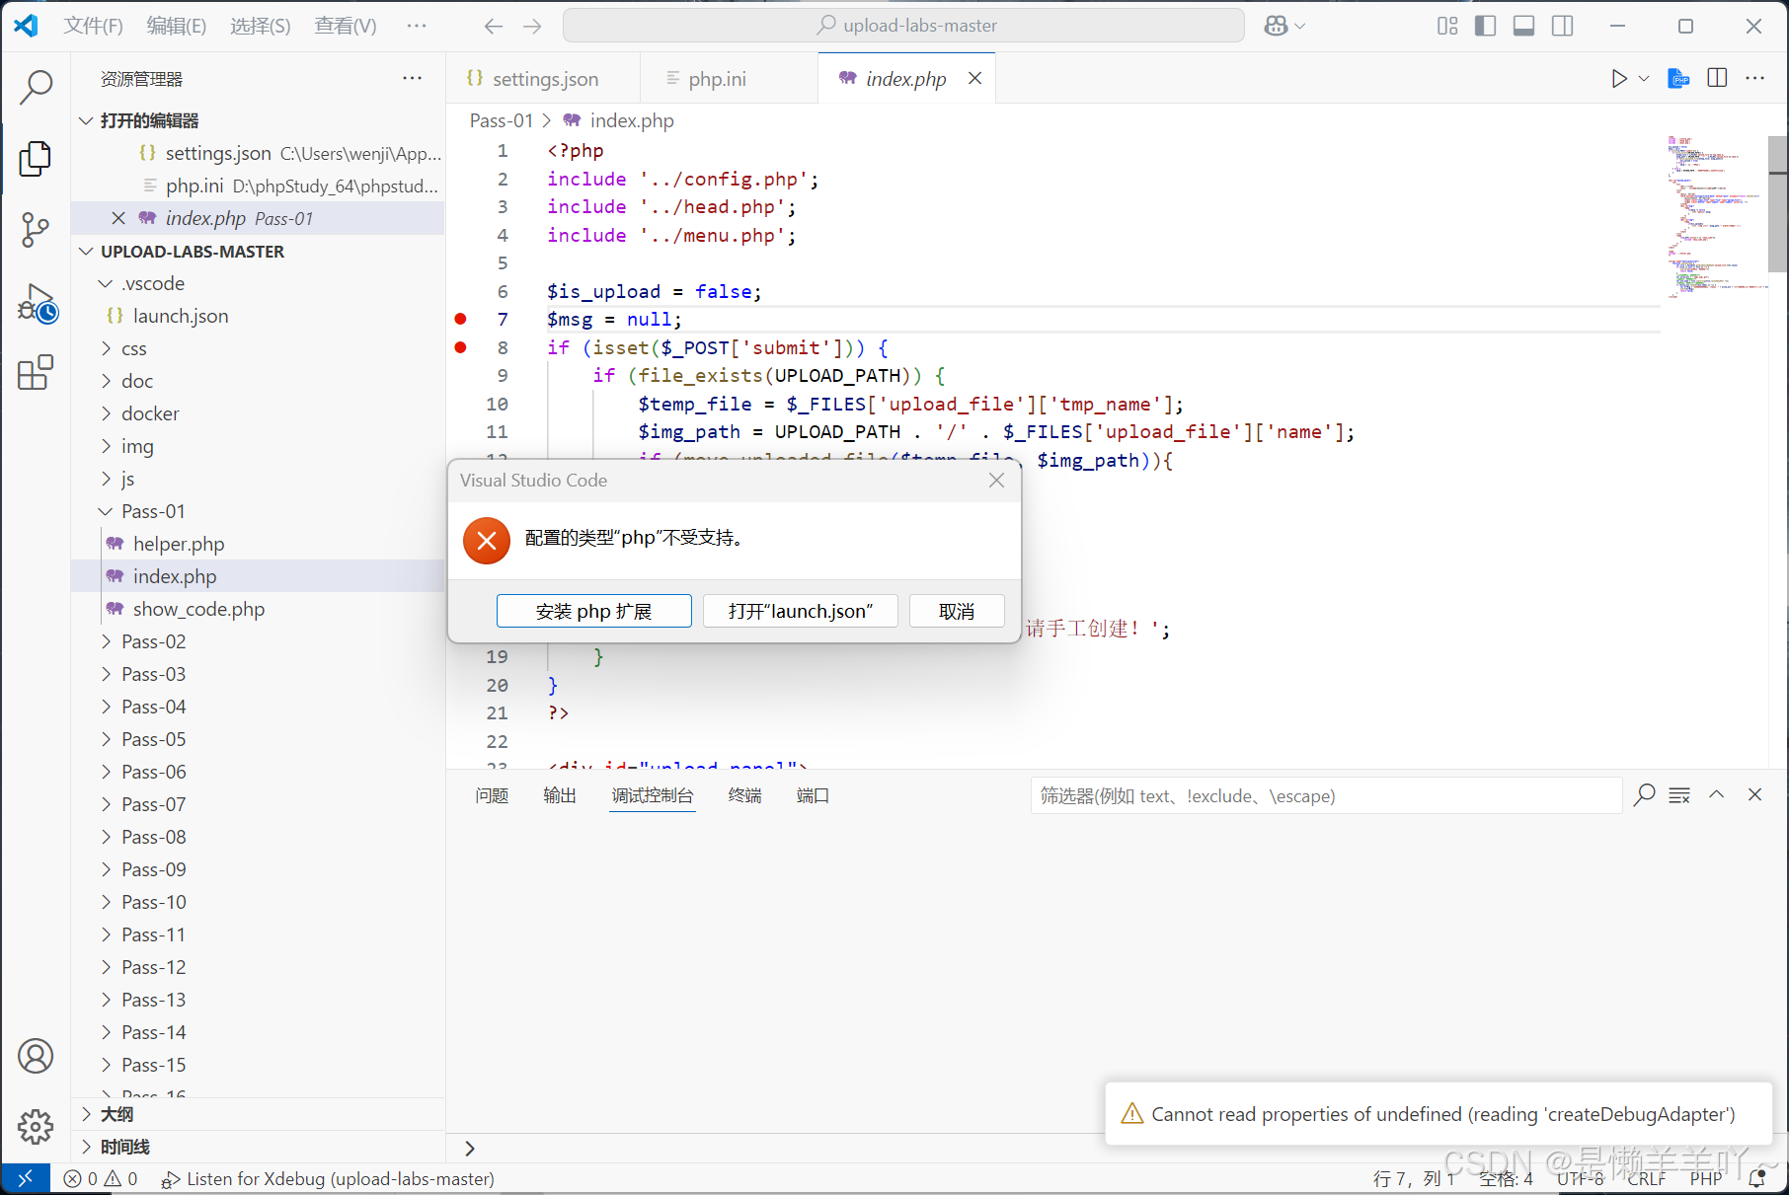The width and height of the screenshot is (1789, 1195).
Task: Expand the css folder
Action: pos(106,348)
